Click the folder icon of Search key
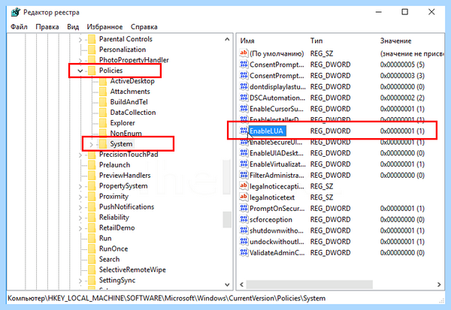The height and width of the screenshot is (310, 451). [x=92, y=259]
